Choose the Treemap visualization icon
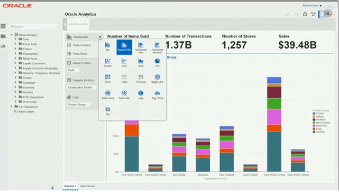339x192 pixels. pyautogui.click(x=141, y=79)
